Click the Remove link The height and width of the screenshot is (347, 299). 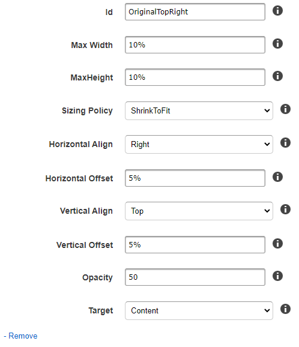coord(20,336)
